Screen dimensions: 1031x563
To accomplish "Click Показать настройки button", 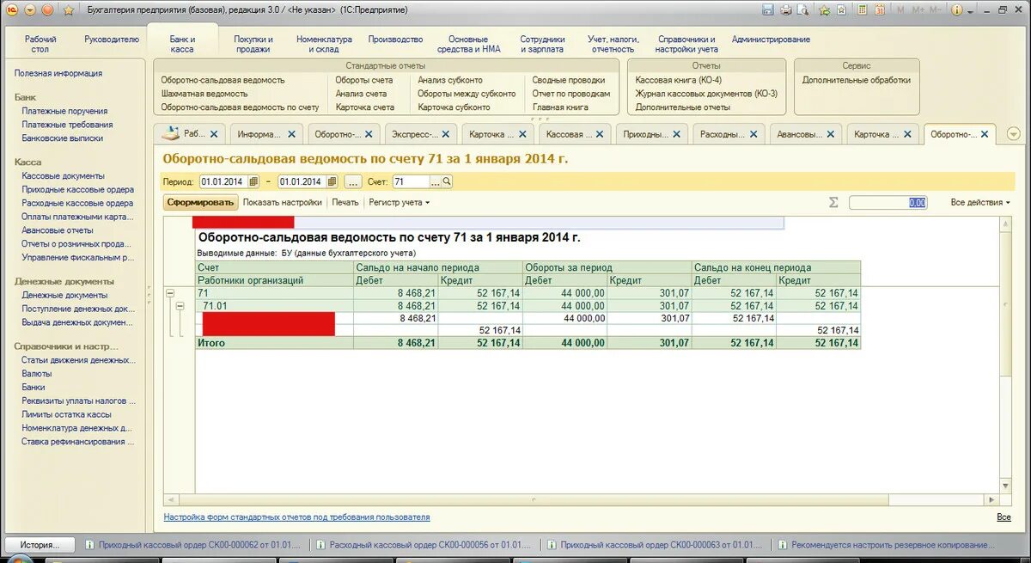I will coord(283,202).
